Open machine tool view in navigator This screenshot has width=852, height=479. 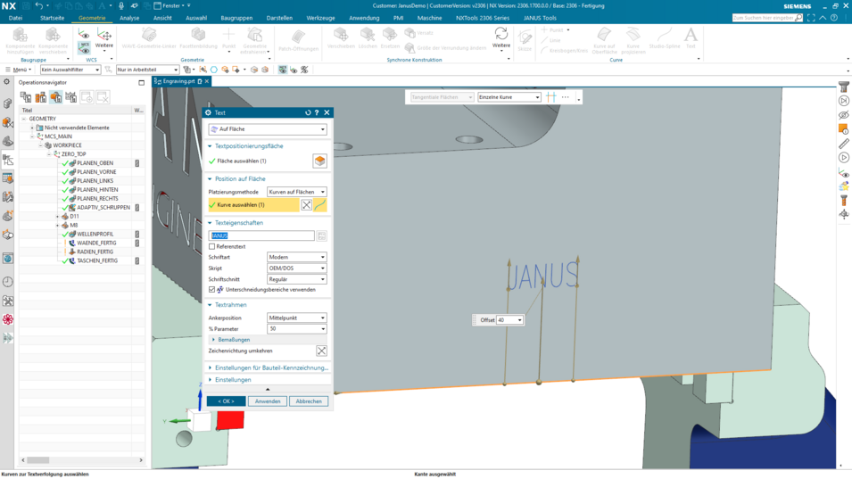41,97
